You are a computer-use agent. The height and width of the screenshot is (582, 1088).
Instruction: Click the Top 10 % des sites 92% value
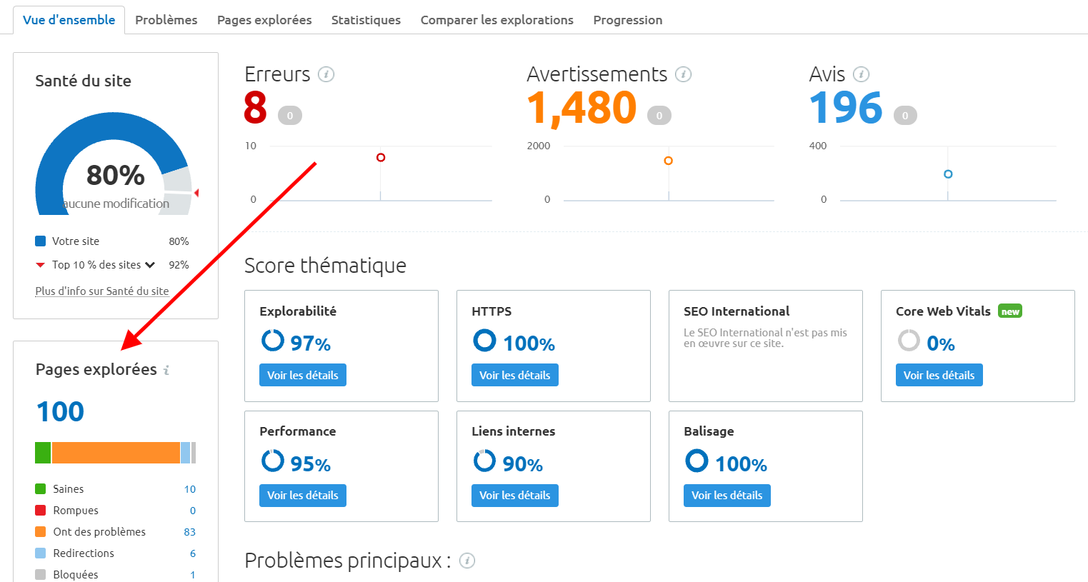point(179,265)
